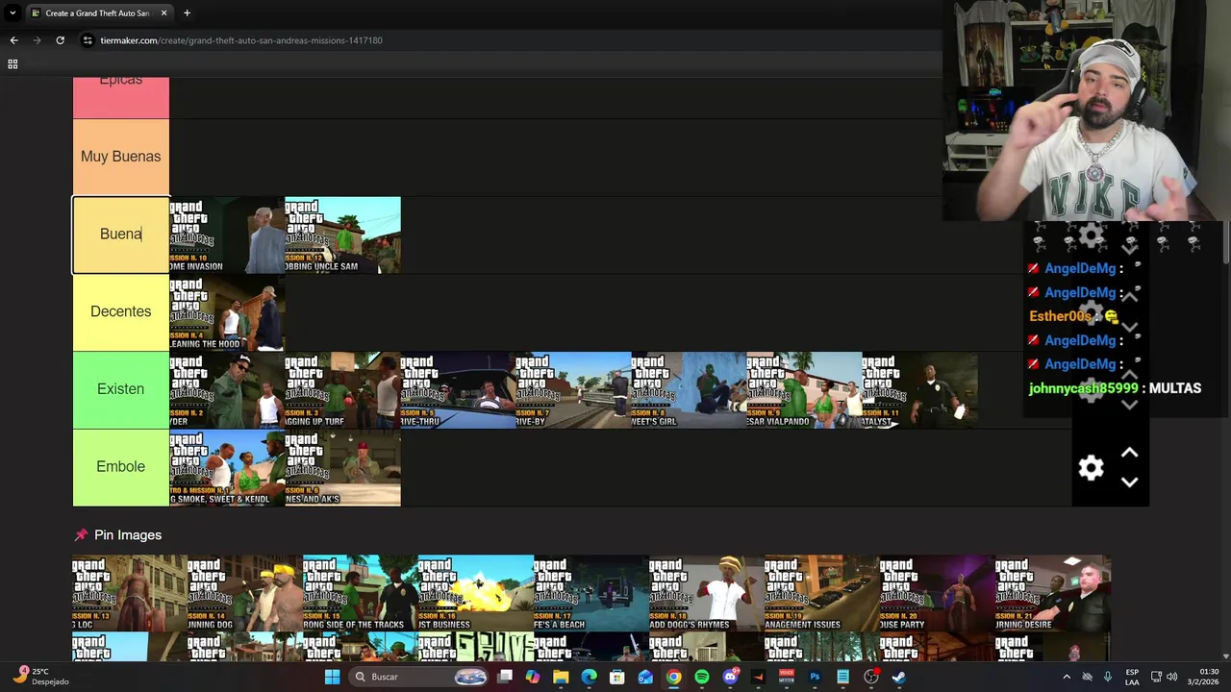This screenshot has height=692, width=1231.
Task: Open the tab search dropdown
Action: (13, 13)
